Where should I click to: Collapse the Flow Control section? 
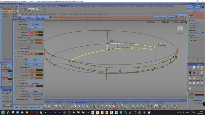pyautogui.click(x=15, y=57)
